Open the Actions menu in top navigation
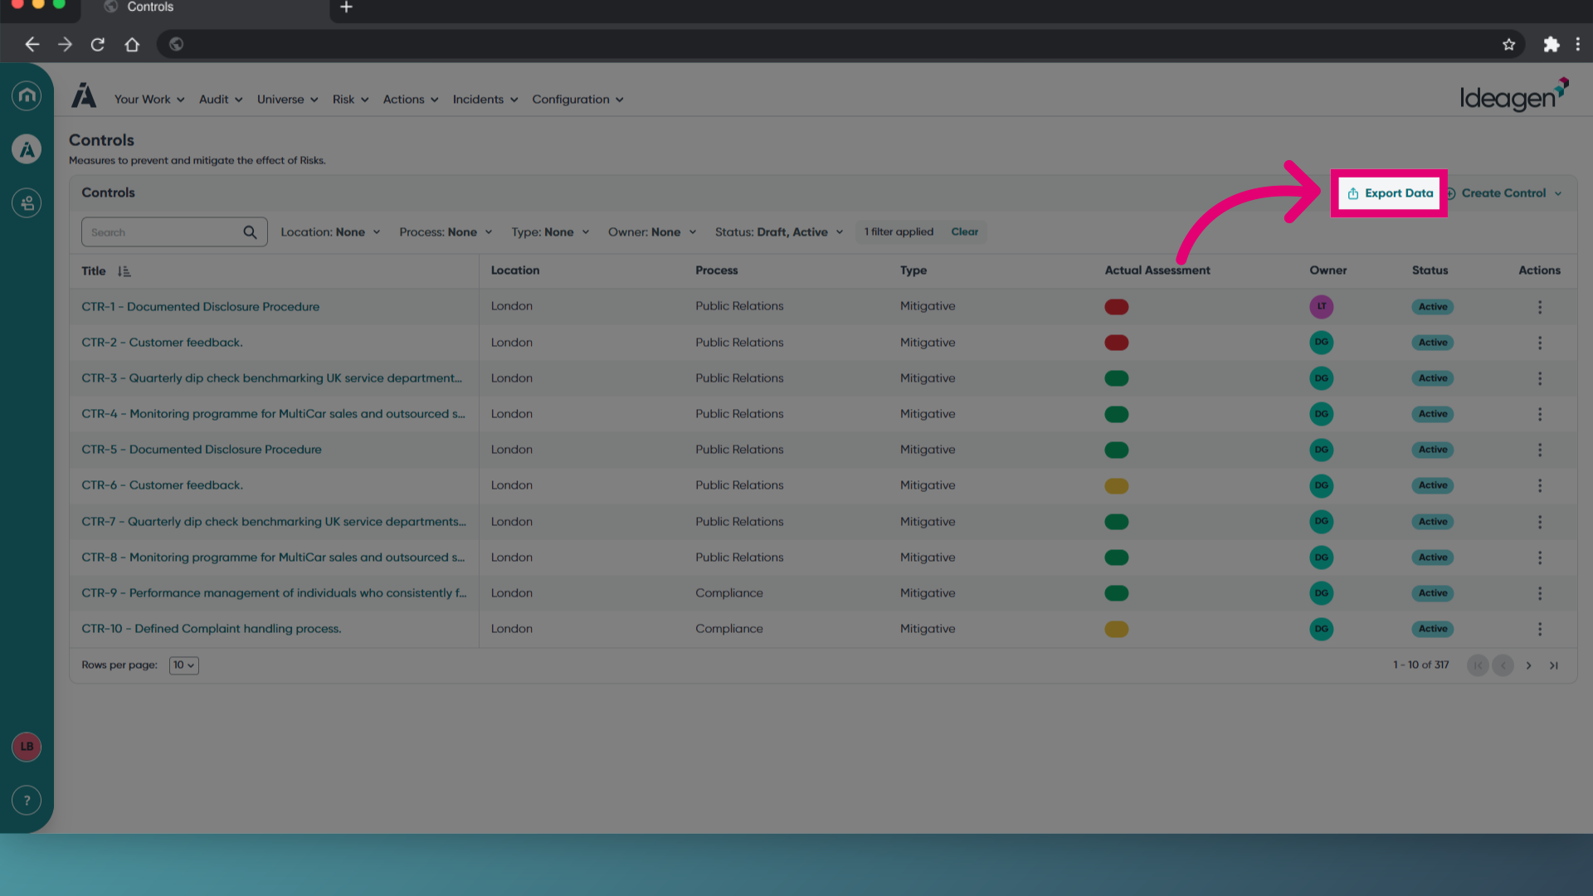1593x896 pixels. click(411, 100)
